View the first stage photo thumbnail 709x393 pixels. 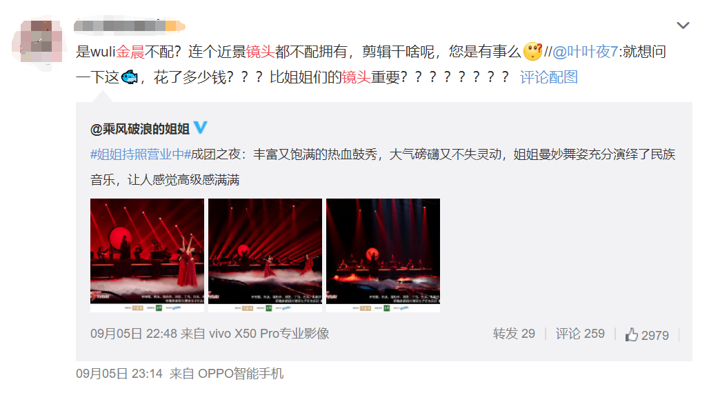147,255
